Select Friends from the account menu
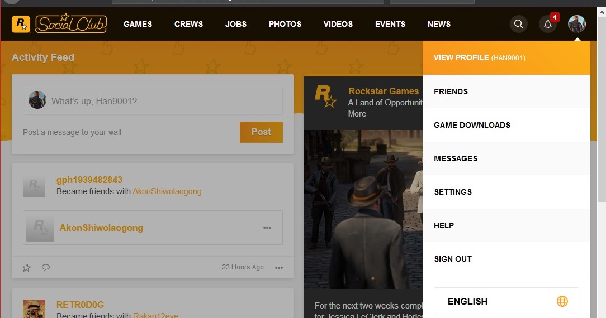The image size is (606, 318). point(506,91)
